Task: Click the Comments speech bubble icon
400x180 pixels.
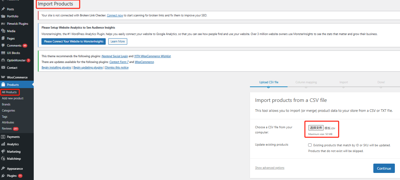Action: 3,46
